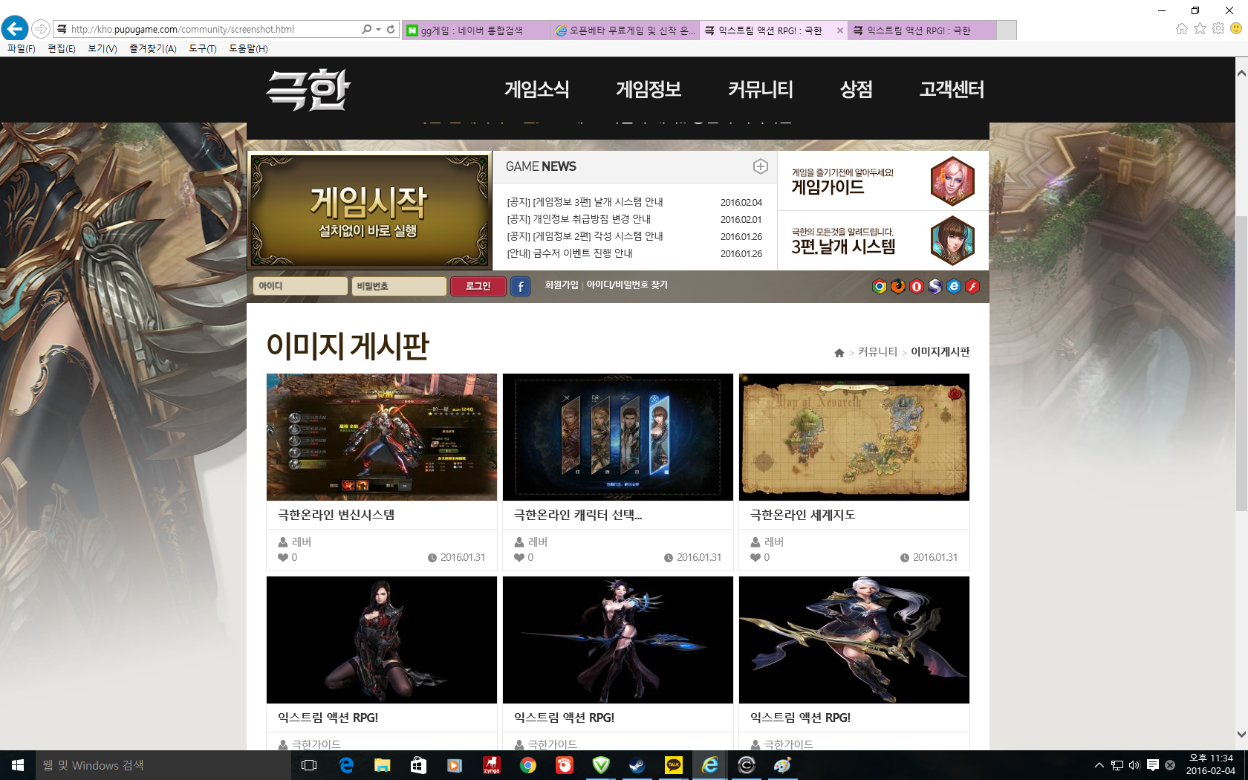
Task: Open the 상점 navigation menu
Action: click(x=857, y=90)
